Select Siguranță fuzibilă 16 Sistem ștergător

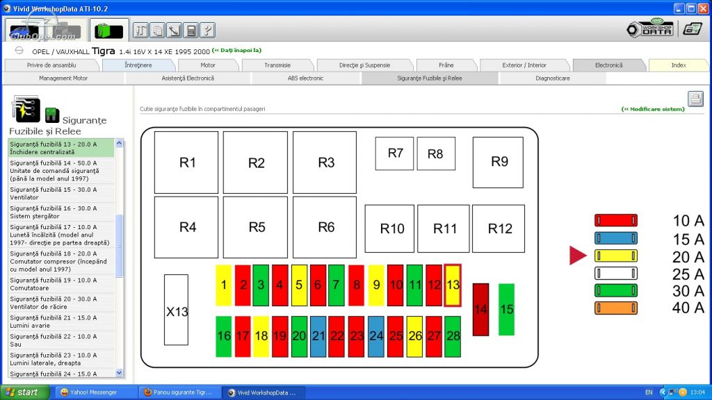click(x=61, y=212)
